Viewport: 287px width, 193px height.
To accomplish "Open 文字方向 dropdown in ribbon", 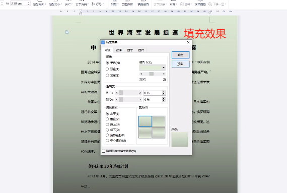I will click(82, 4).
